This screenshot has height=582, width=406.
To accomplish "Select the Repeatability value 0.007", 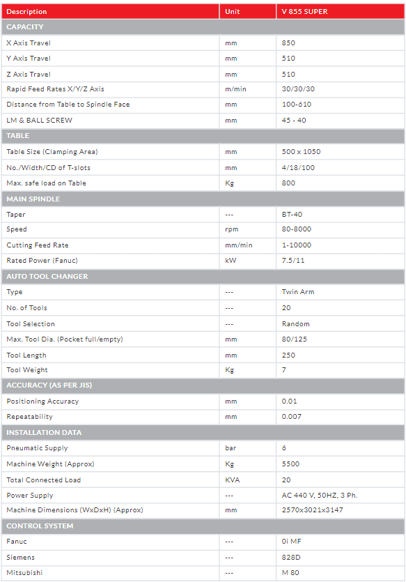I will pyautogui.click(x=291, y=417).
